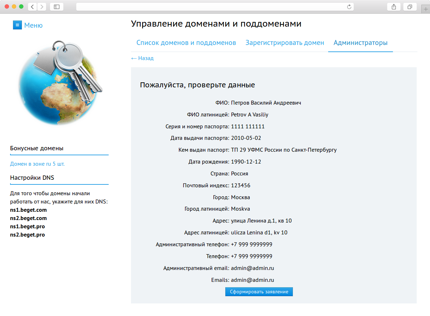Viewport: 430px width, 316px height.
Task: Click city value Москва
Action: click(x=240, y=197)
